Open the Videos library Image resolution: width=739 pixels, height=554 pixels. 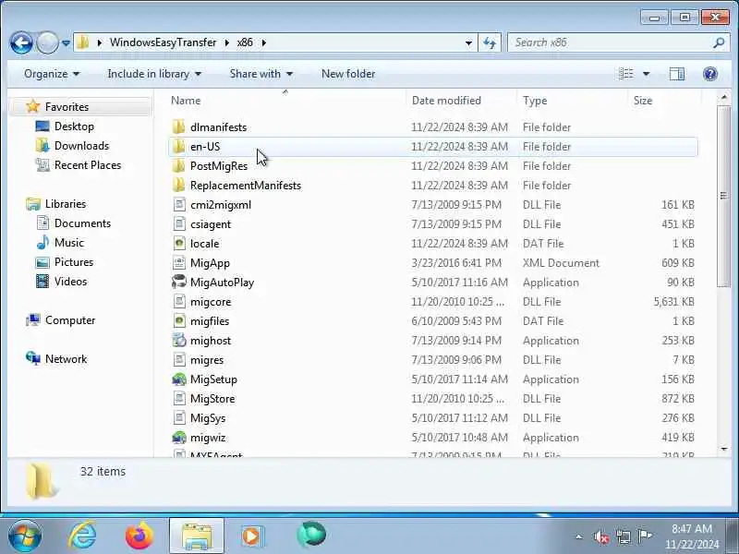(x=71, y=282)
